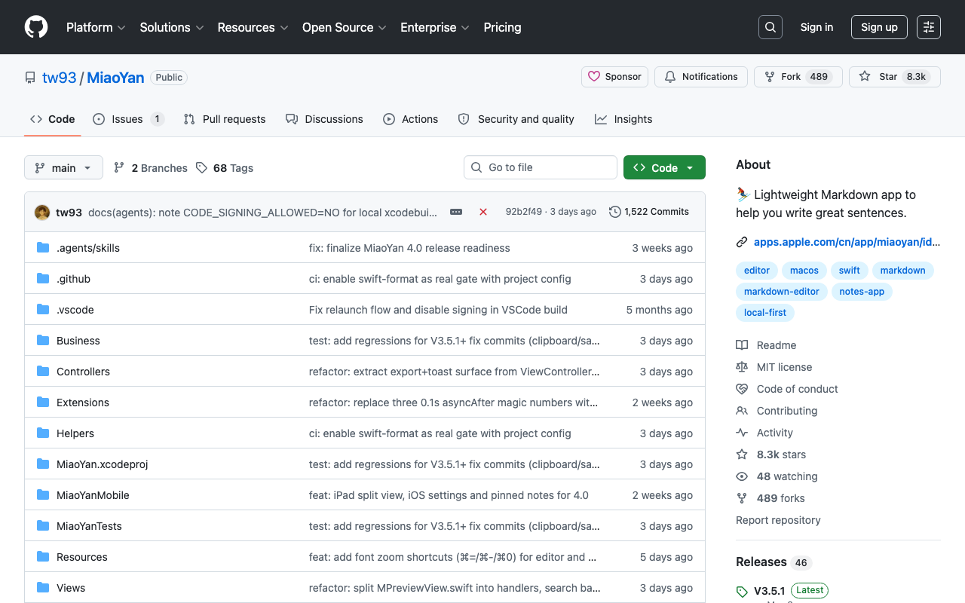
Task: Switch to the Insights tab
Action: point(623,119)
